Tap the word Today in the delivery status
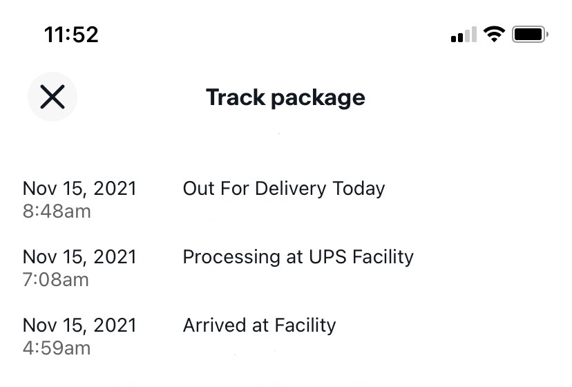This screenshot has height=387, width=572. coord(359,189)
